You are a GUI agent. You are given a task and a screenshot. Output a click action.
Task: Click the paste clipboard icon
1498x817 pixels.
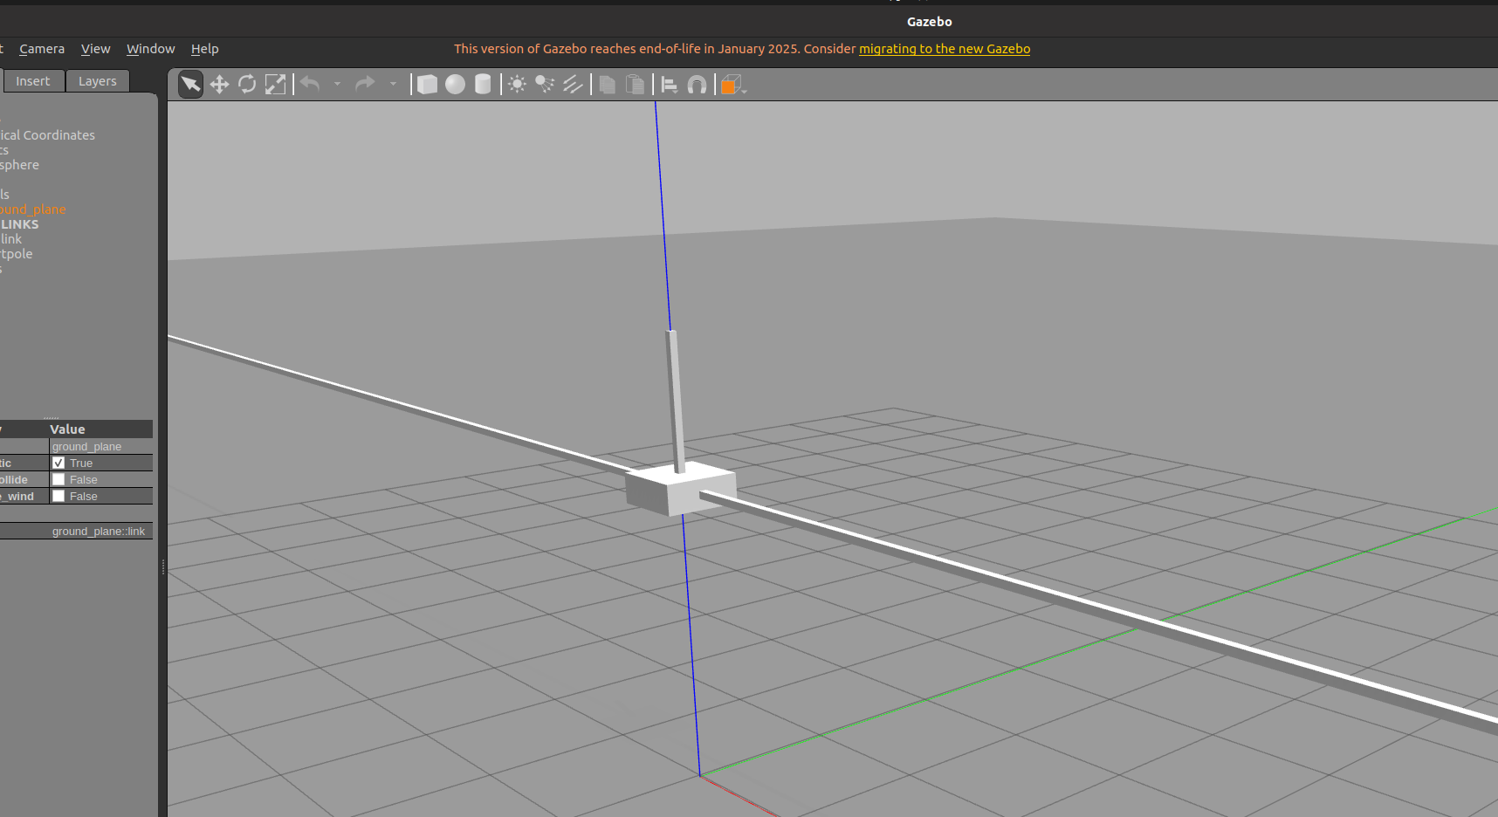click(636, 85)
